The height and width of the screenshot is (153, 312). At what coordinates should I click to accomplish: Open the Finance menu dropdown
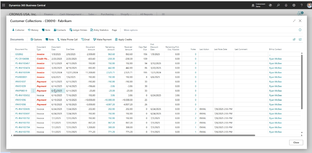tap(50, 14)
